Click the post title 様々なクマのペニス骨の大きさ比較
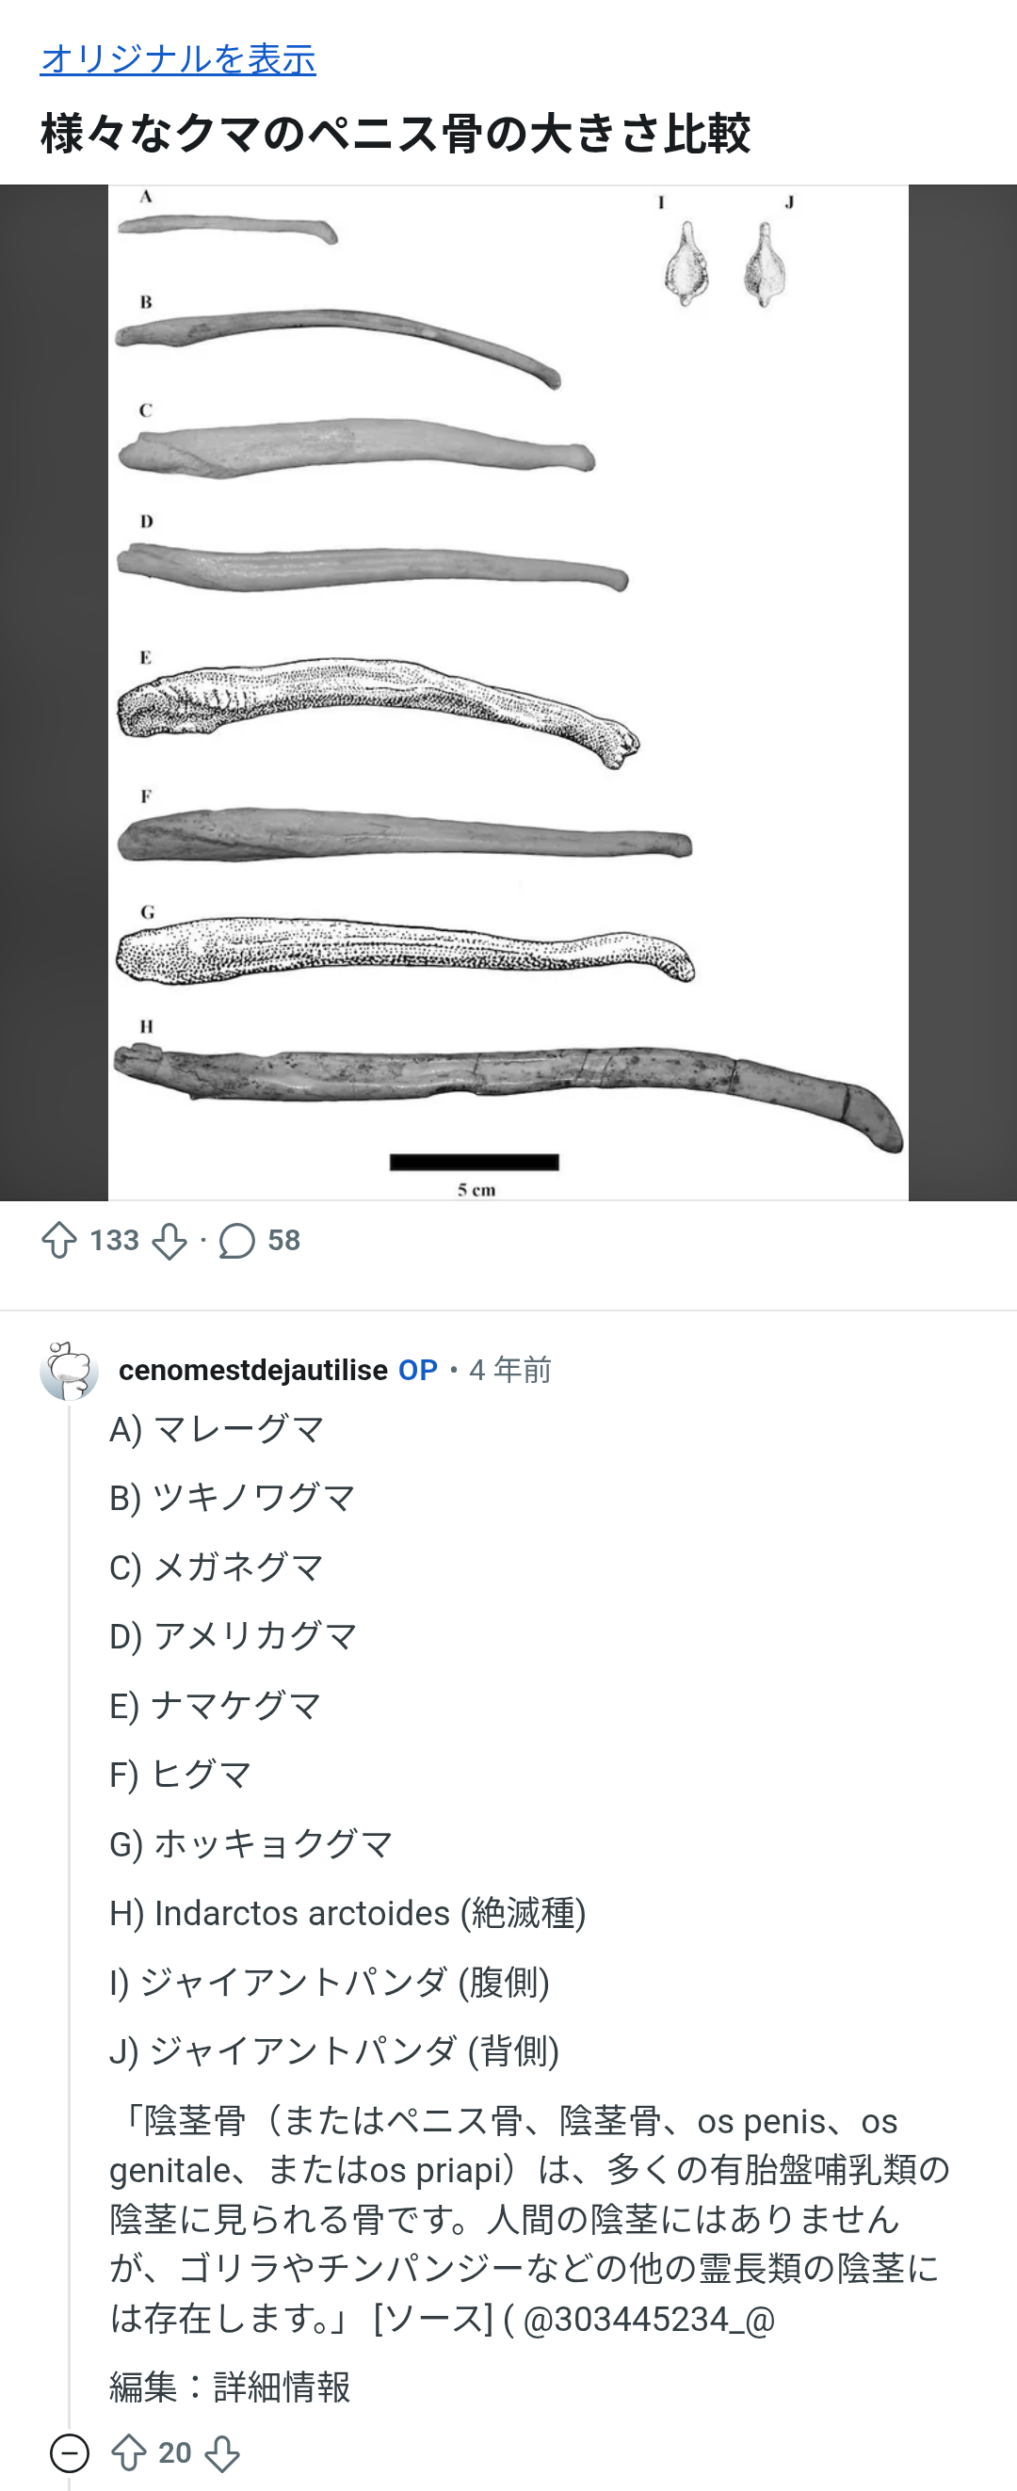 tap(395, 133)
